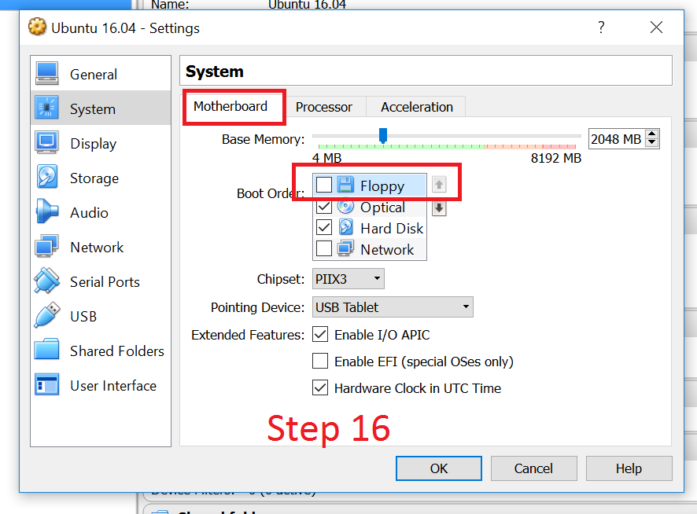Open the Network settings category

pos(101,247)
